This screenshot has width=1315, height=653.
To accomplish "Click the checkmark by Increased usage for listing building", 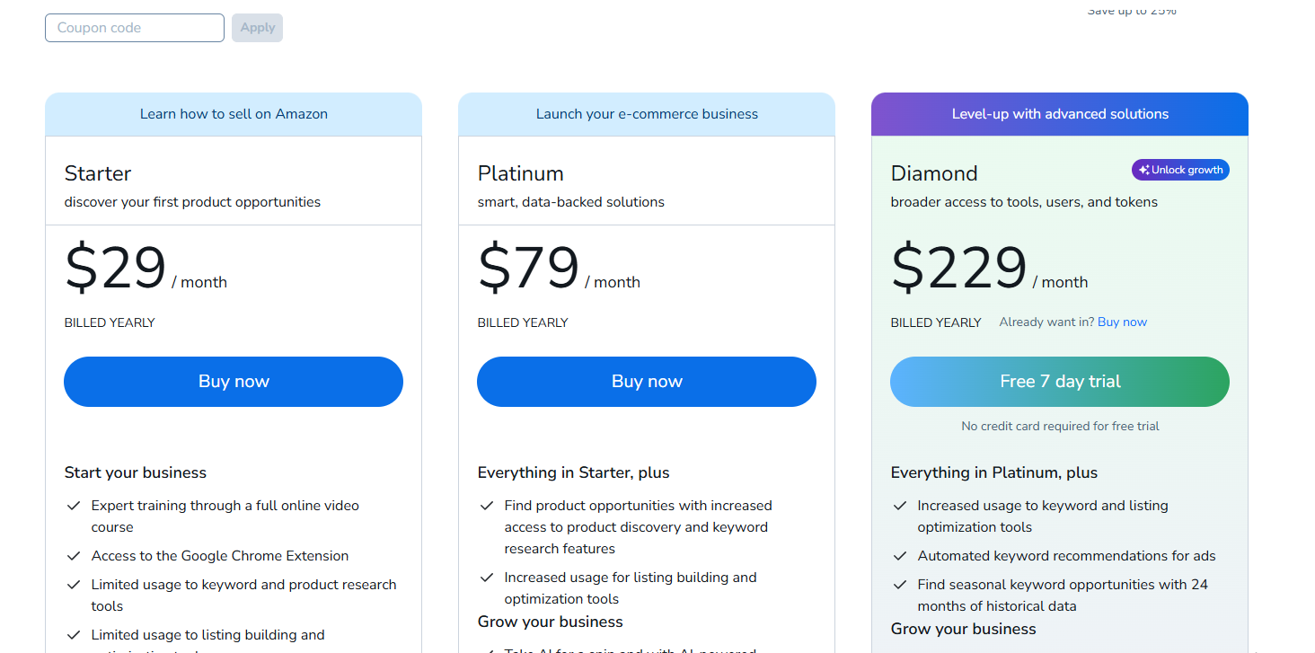I will [487, 578].
